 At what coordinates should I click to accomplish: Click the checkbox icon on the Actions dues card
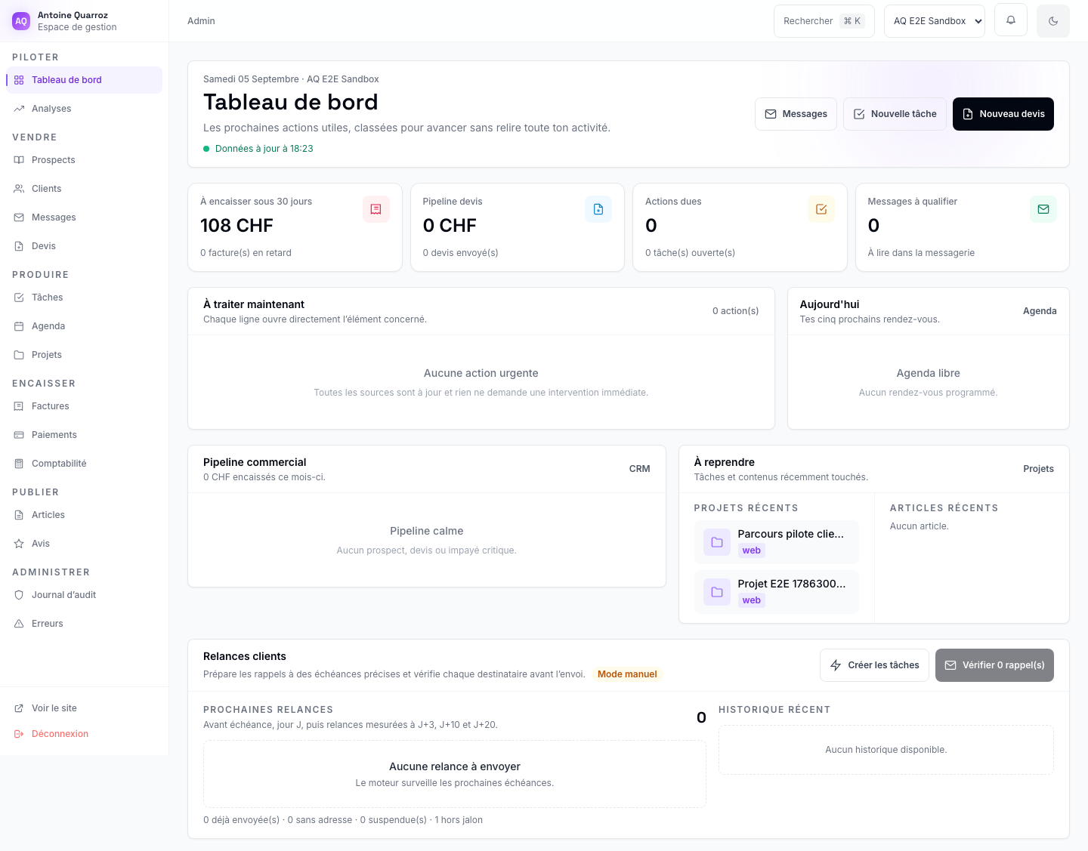point(821,209)
